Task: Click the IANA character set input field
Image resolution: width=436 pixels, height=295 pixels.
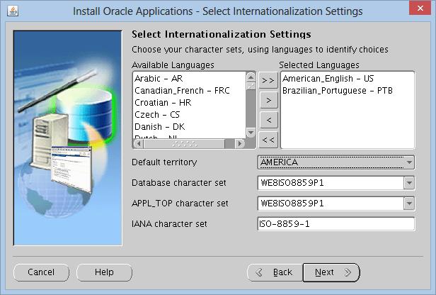Action: pos(336,224)
